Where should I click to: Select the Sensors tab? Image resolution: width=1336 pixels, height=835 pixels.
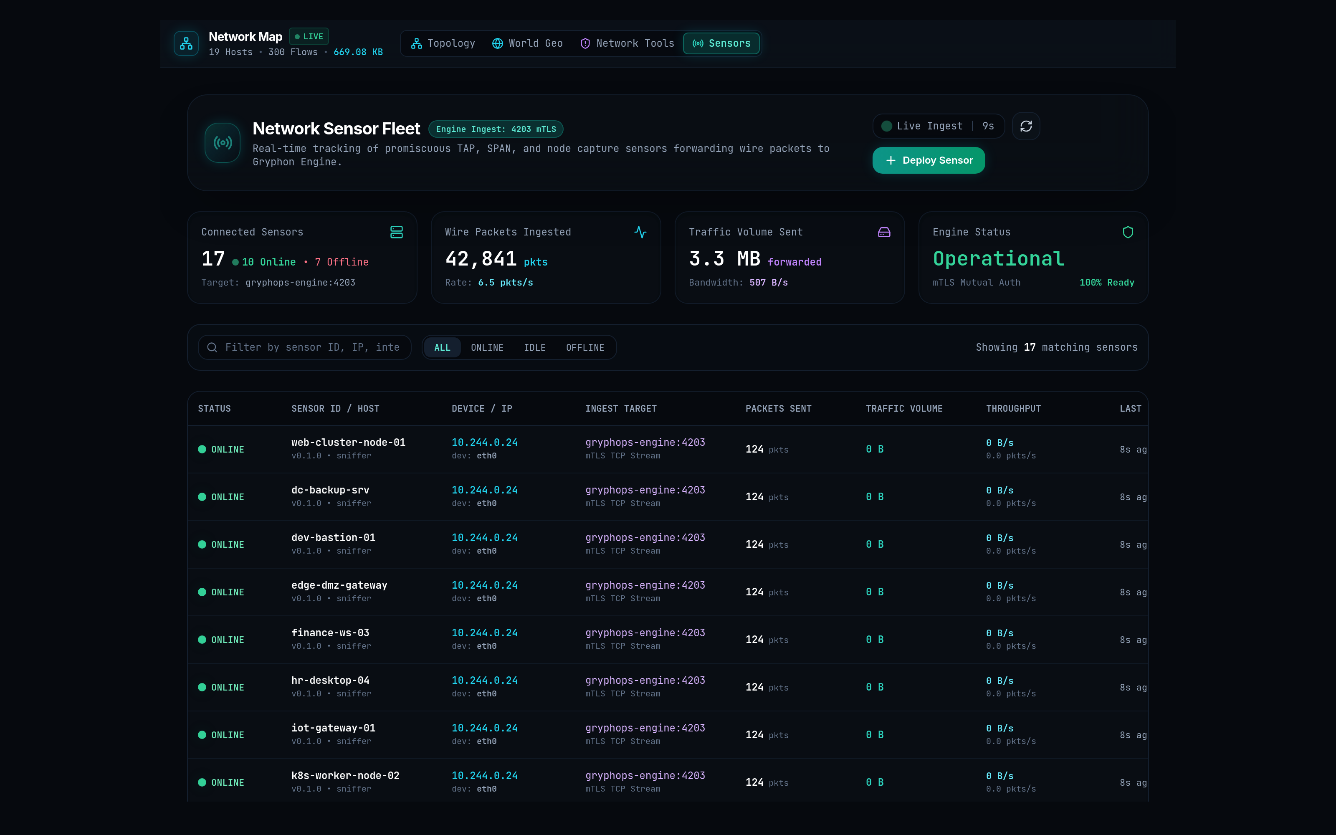pyautogui.click(x=721, y=43)
